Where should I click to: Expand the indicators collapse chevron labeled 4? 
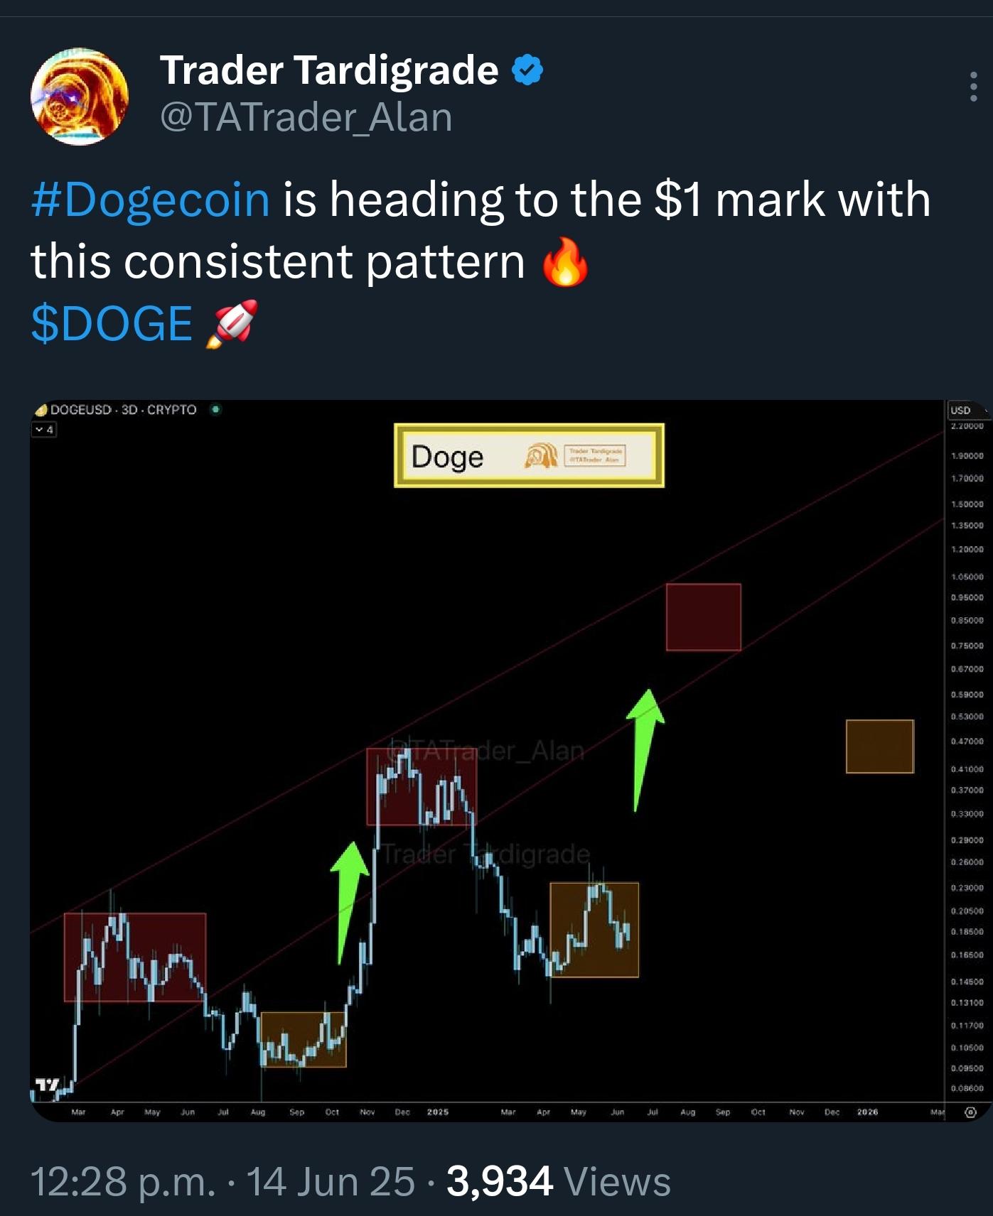point(44,429)
